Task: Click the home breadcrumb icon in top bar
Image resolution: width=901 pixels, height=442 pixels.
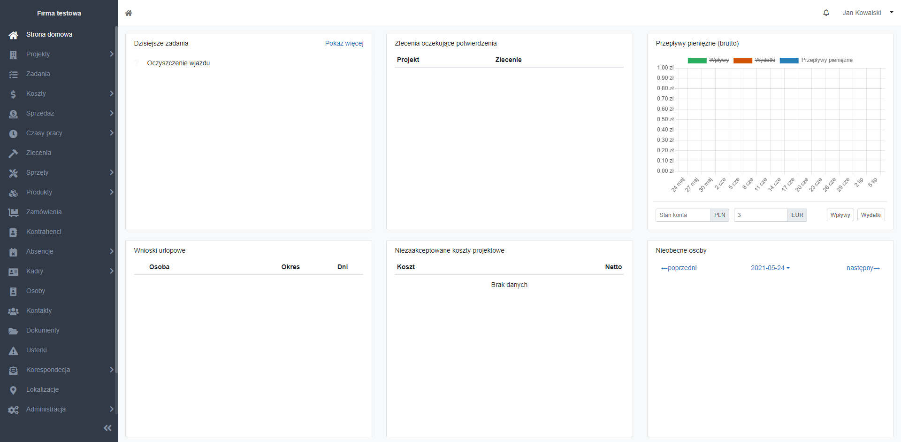Action: coord(129,13)
